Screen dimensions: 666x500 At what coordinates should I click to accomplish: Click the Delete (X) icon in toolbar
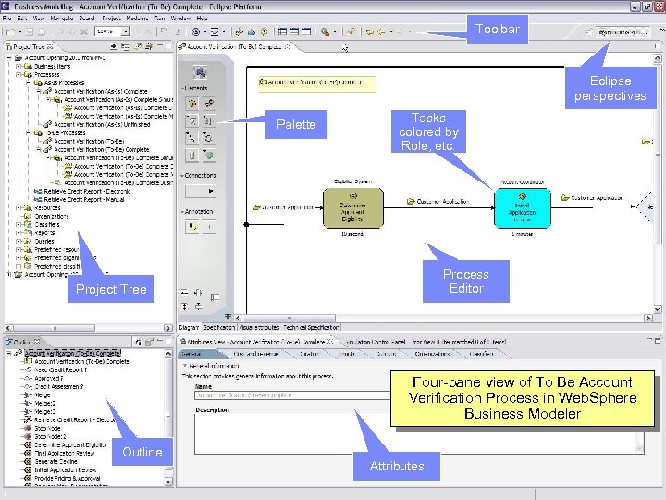click(x=83, y=31)
